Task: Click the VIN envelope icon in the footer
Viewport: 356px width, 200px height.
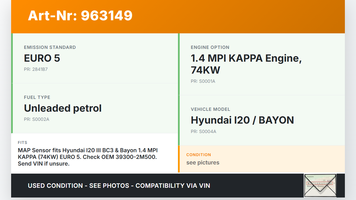Action: click(x=320, y=185)
